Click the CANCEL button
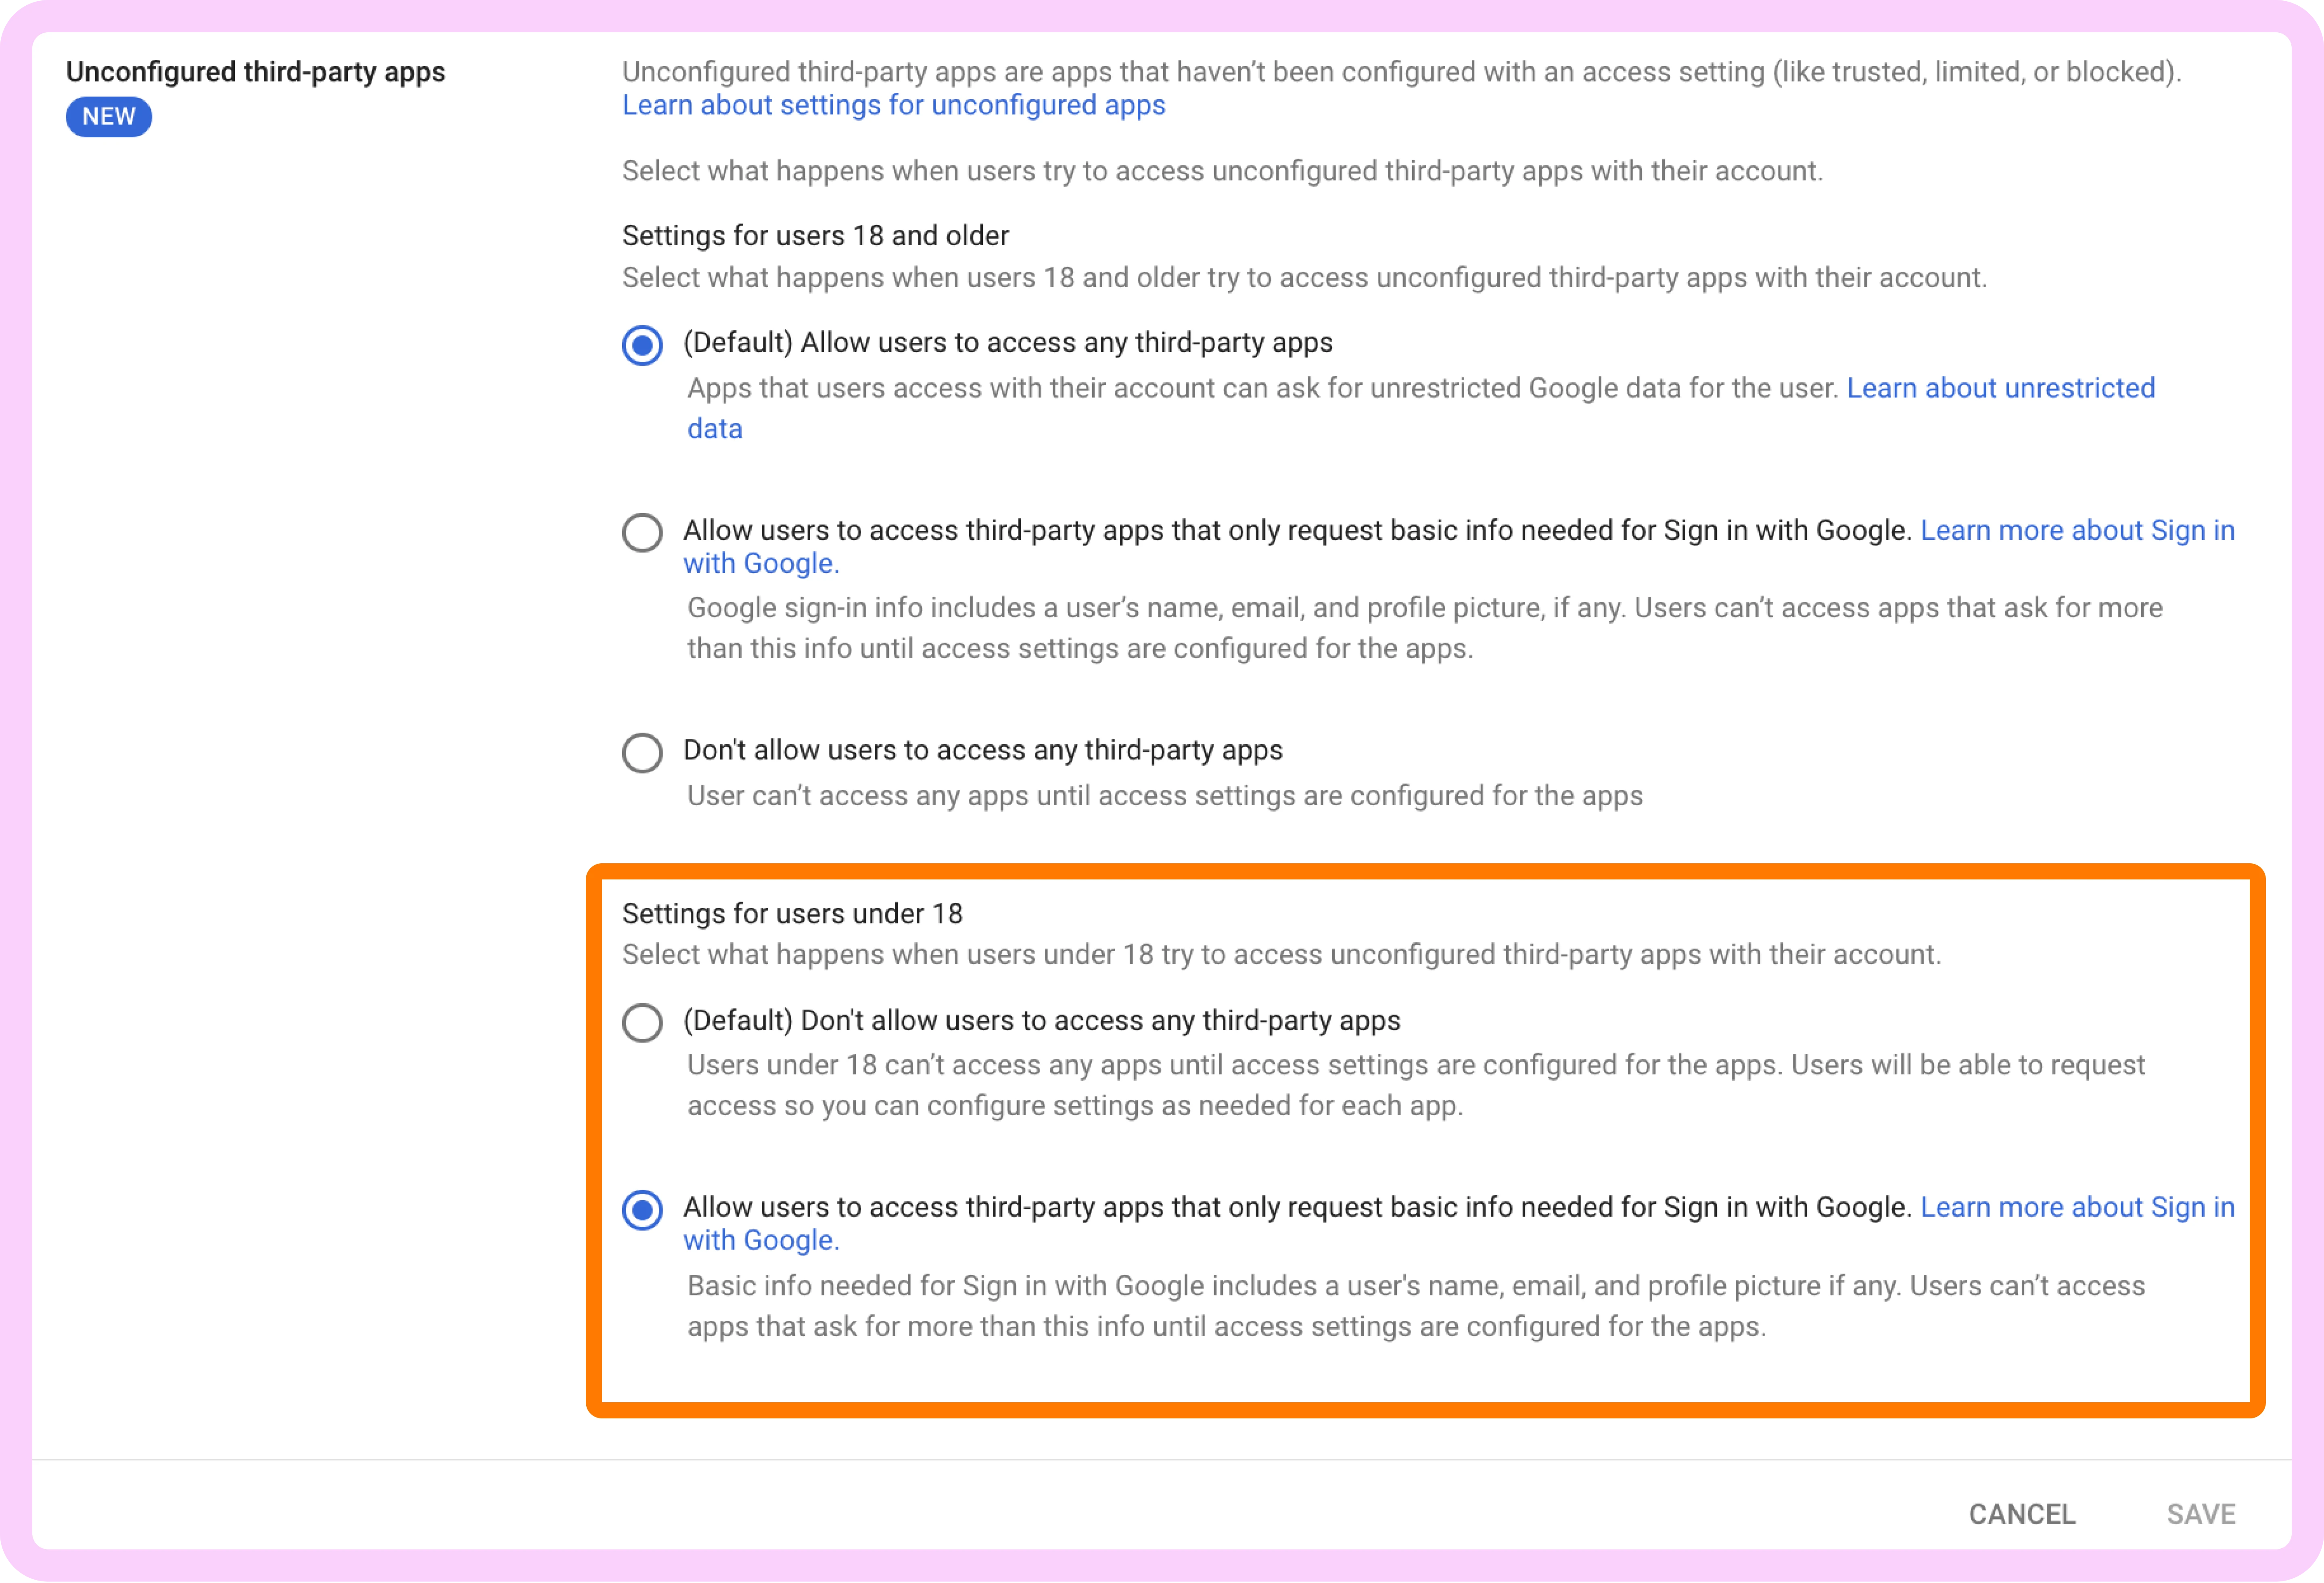The height and width of the screenshot is (1583, 2324). (x=2021, y=1514)
